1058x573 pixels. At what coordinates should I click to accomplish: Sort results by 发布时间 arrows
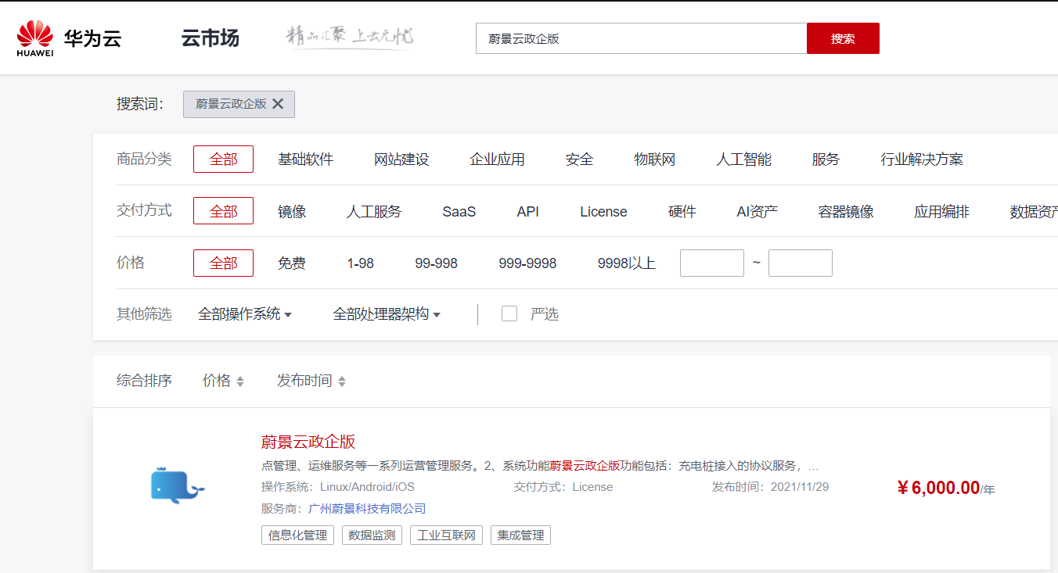tap(341, 381)
